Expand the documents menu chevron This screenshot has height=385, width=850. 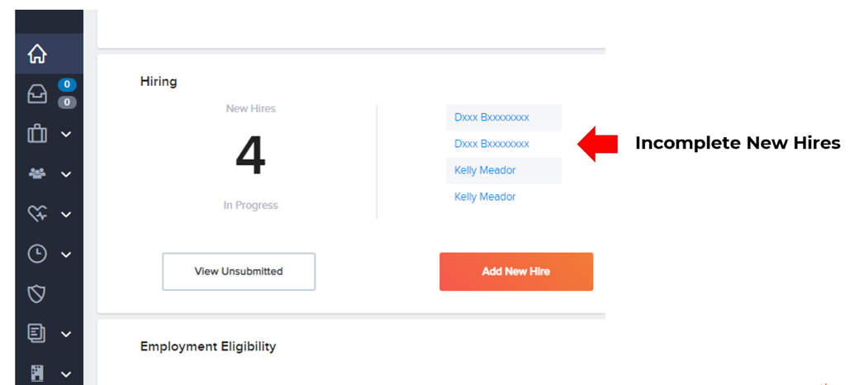66,334
